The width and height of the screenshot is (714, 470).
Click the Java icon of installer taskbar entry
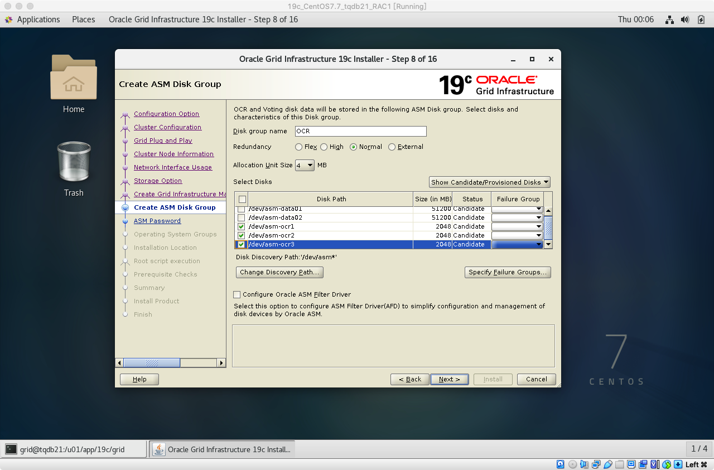159,449
